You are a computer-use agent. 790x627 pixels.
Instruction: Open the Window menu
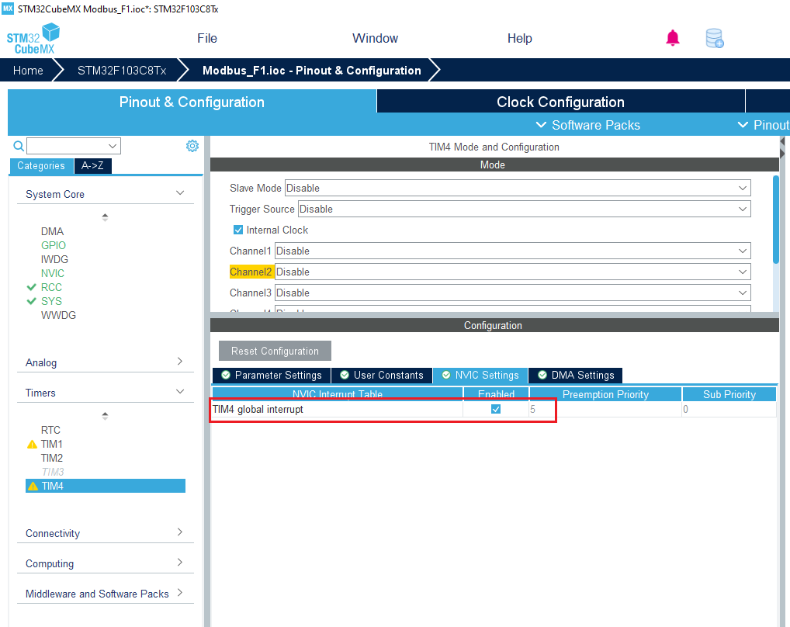(375, 38)
